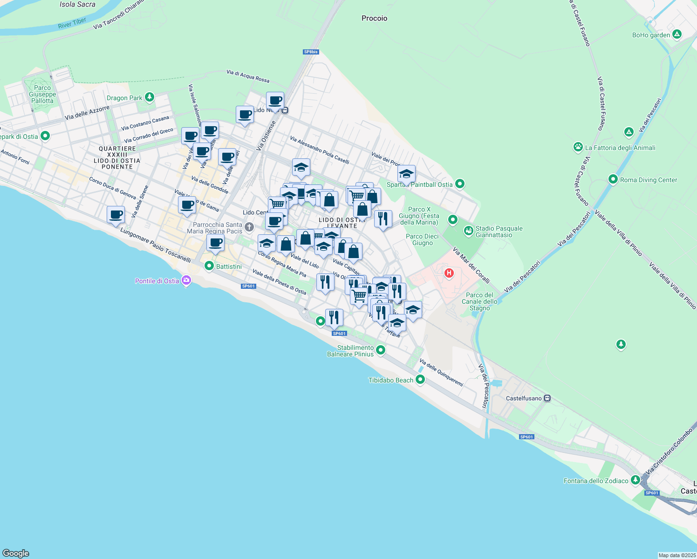
Task: Click the hospital H marker
Action: point(449,273)
